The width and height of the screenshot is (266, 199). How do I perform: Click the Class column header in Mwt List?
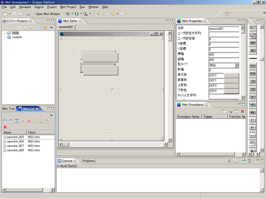tap(40, 132)
